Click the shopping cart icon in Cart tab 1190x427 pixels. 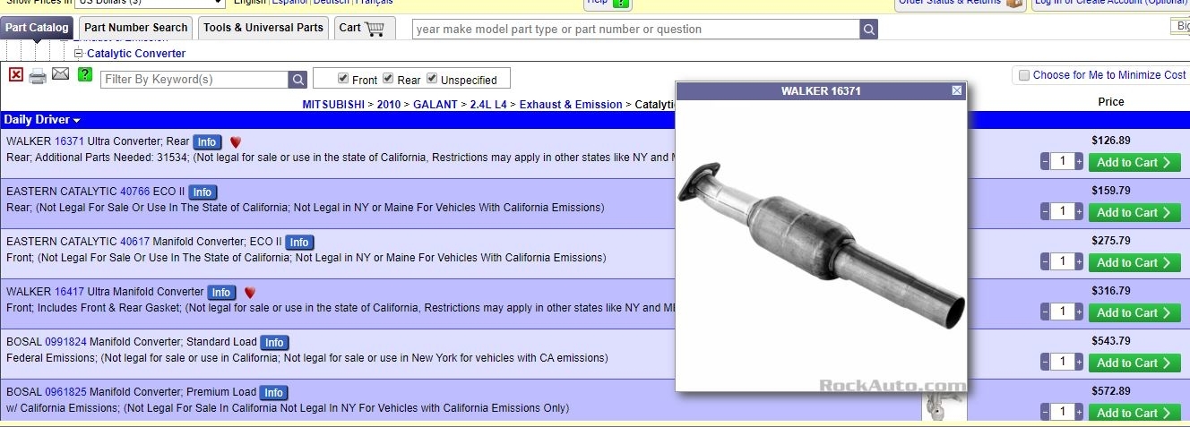(374, 29)
